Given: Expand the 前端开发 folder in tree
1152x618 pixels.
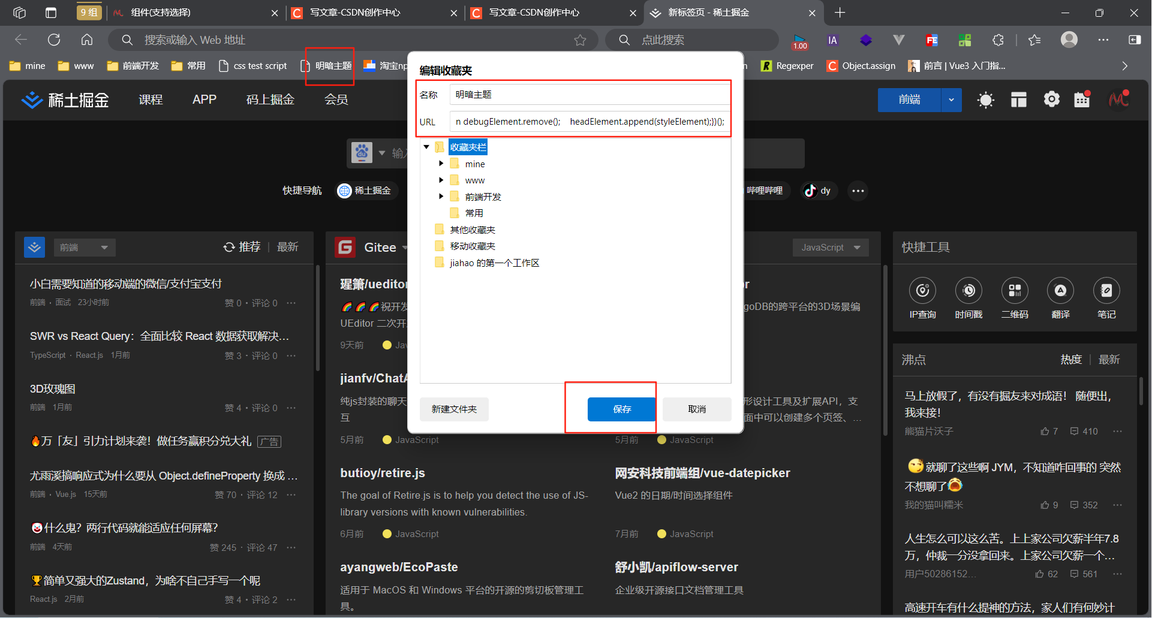Looking at the screenshot, I should [x=441, y=196].
